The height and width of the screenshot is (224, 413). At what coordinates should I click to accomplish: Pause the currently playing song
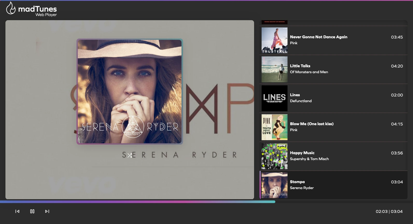click(x=32, y=211)
